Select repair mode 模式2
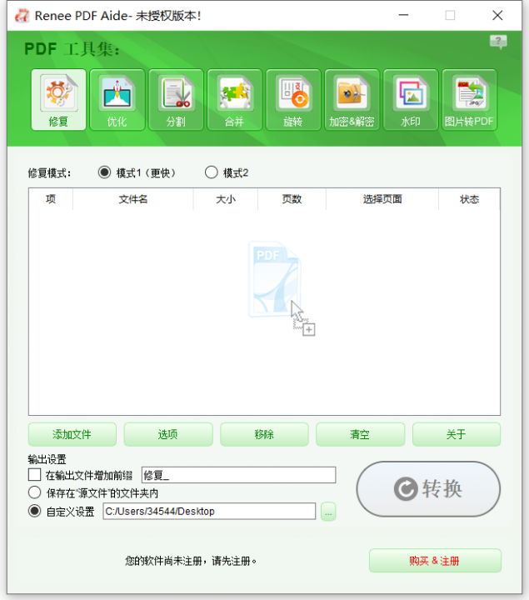This screenshot has width=529, height=600. click(x=211, y=172)
